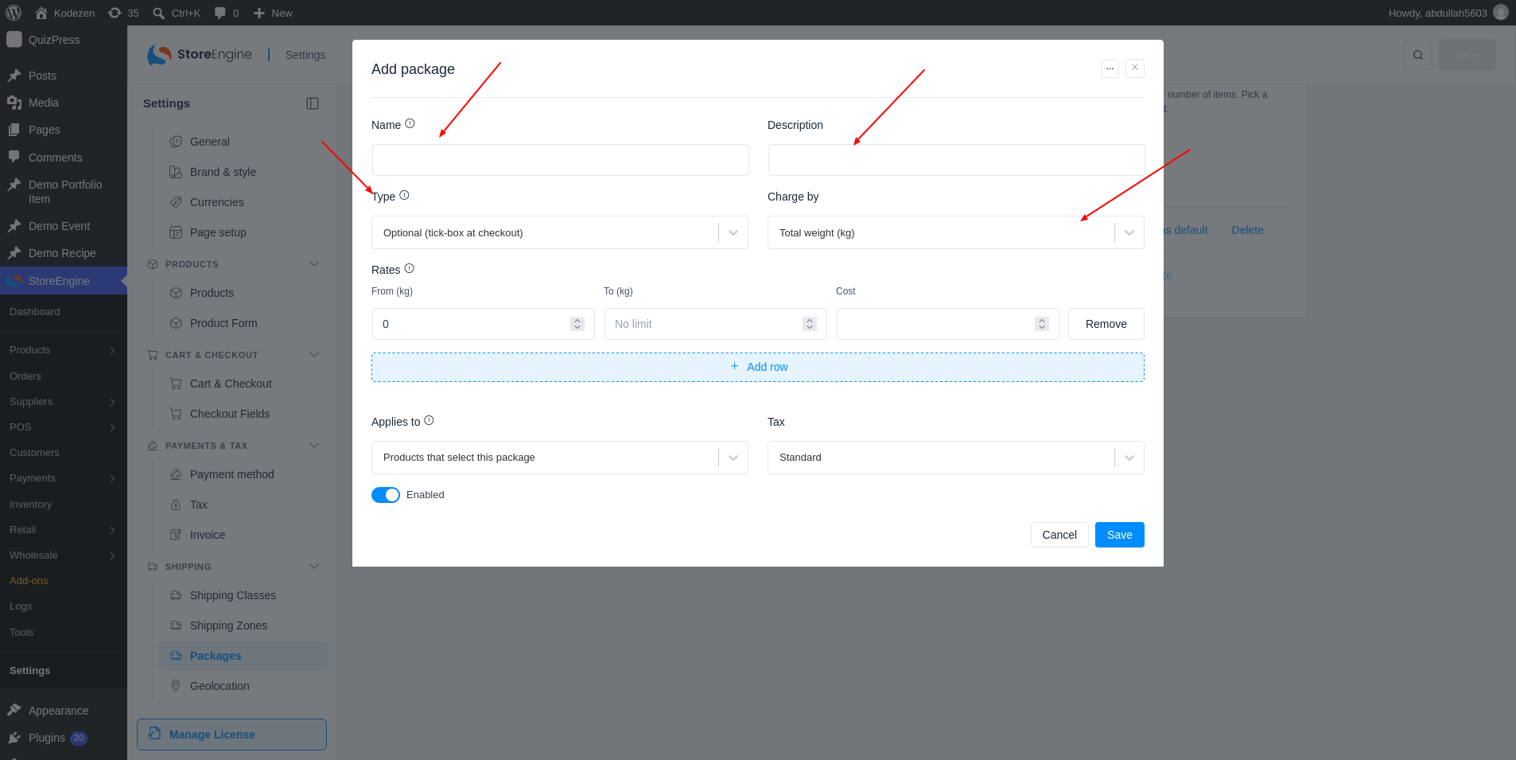The image size is (1516, 760).
Task: Open the Charge by dropdown
Action: click(x=956, y=232)
